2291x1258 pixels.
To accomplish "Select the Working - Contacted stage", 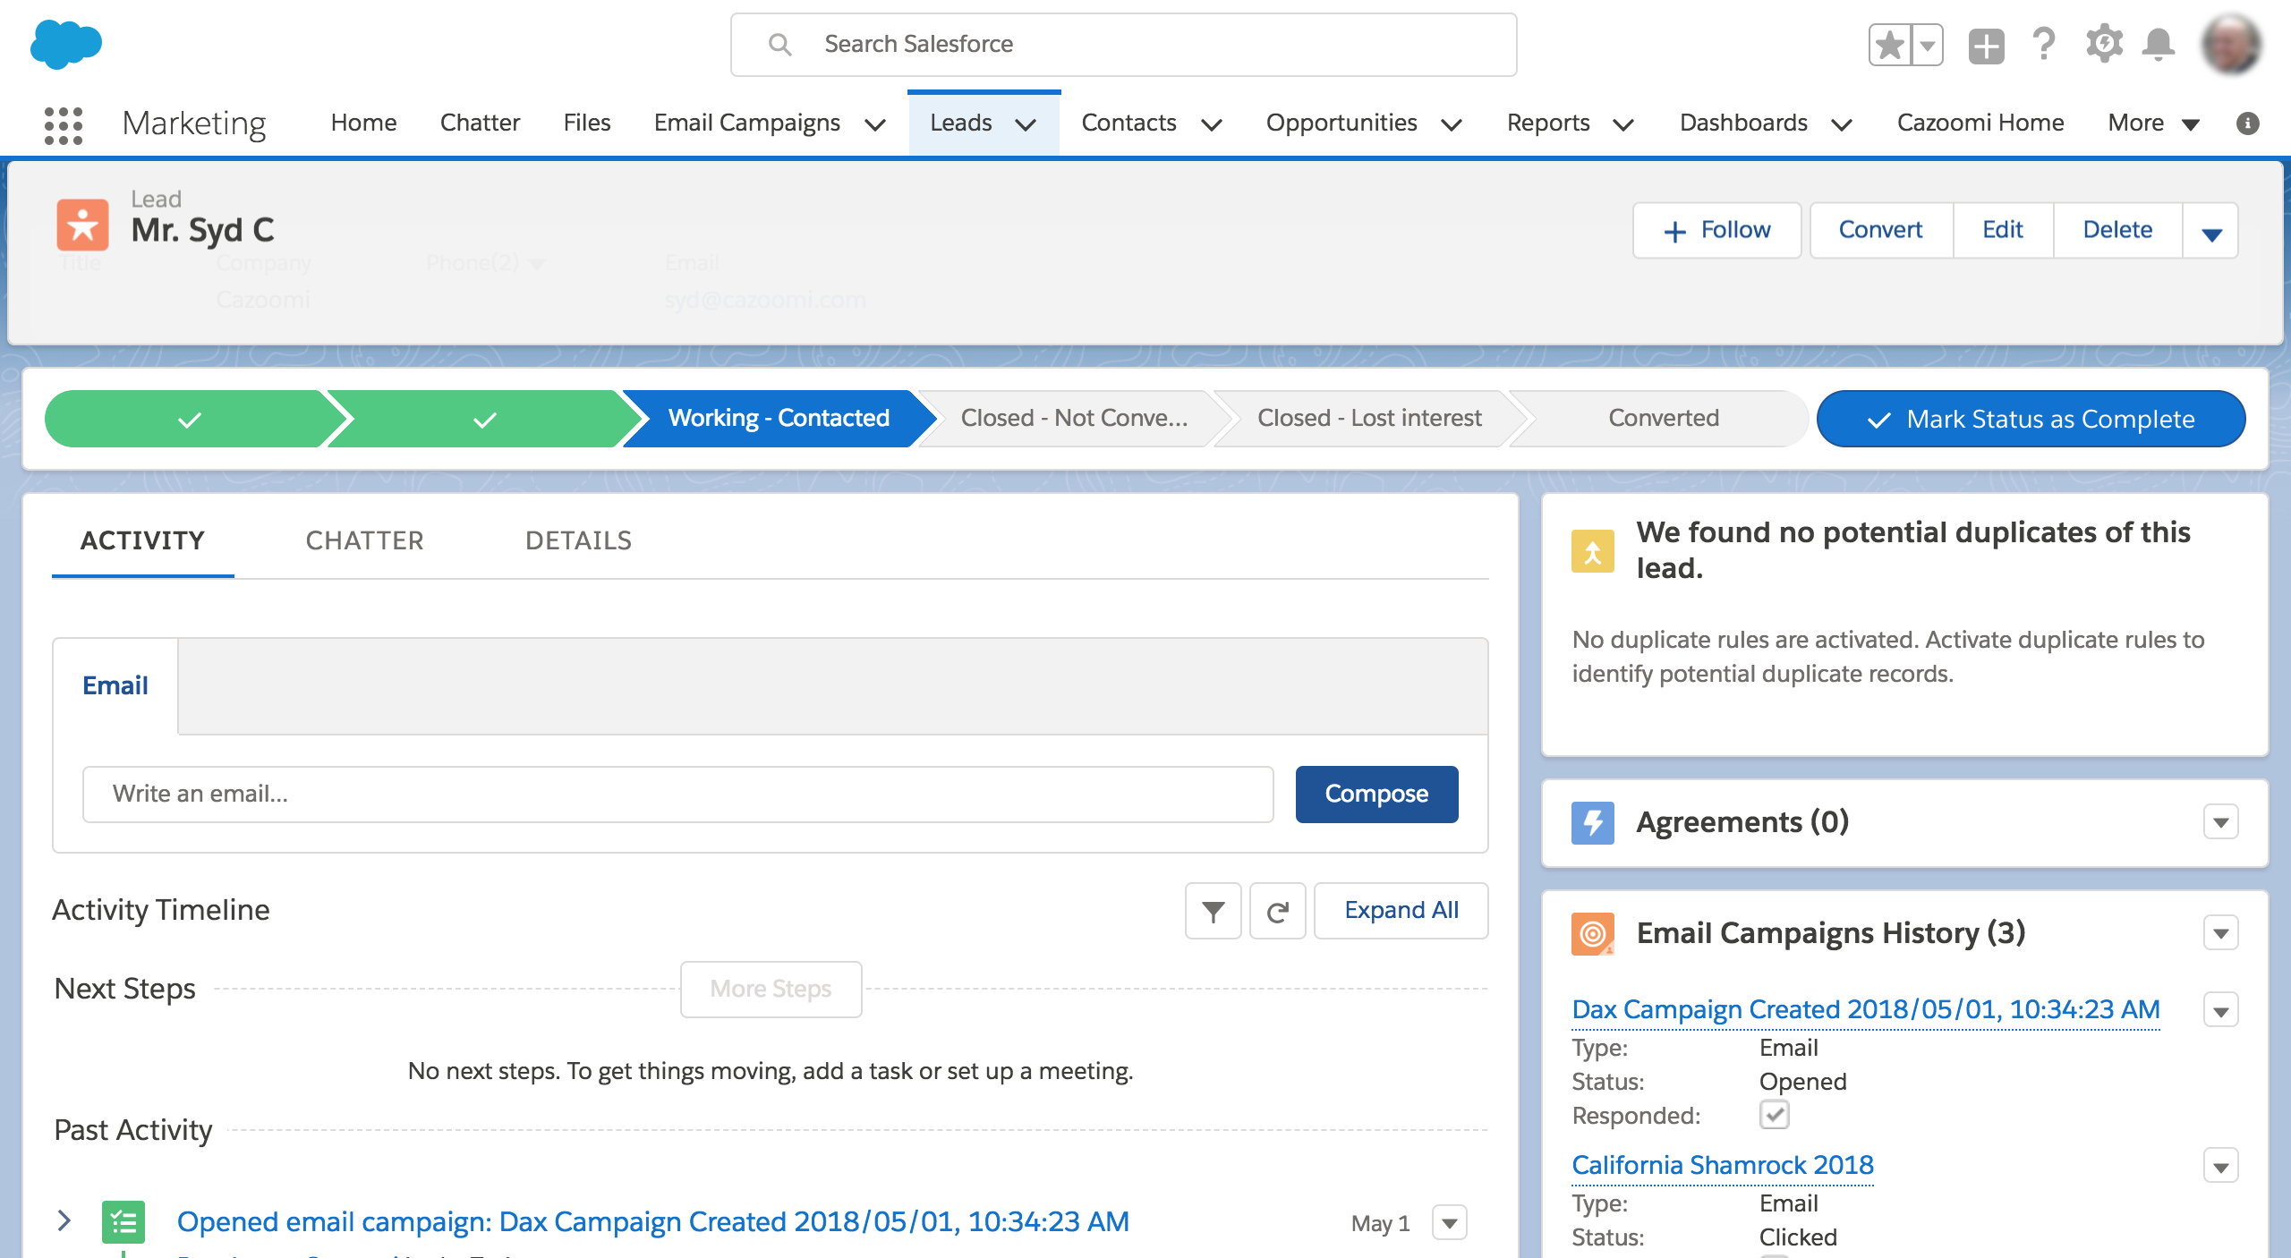I will click(779, 419).
